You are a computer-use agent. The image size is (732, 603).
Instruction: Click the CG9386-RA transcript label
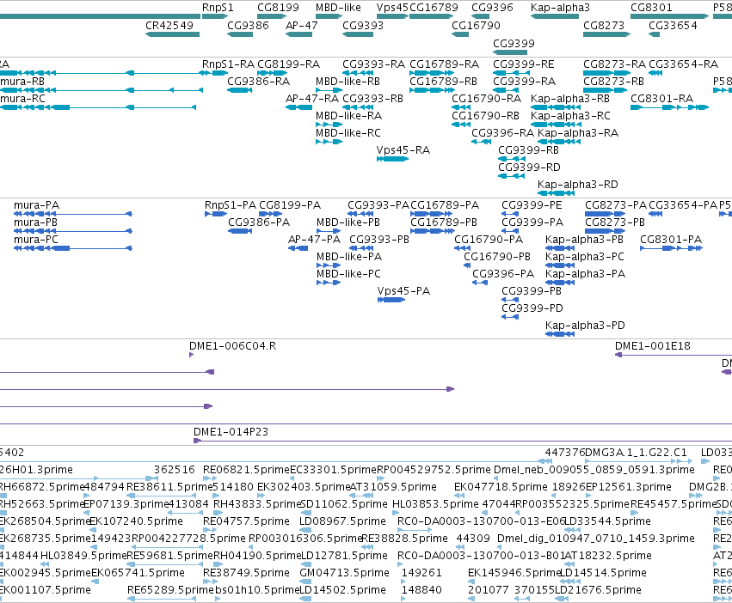(259, 82)
